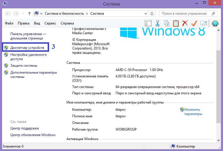Click the scrollbar up arrow
223x151 pixels.
point(218,30)
